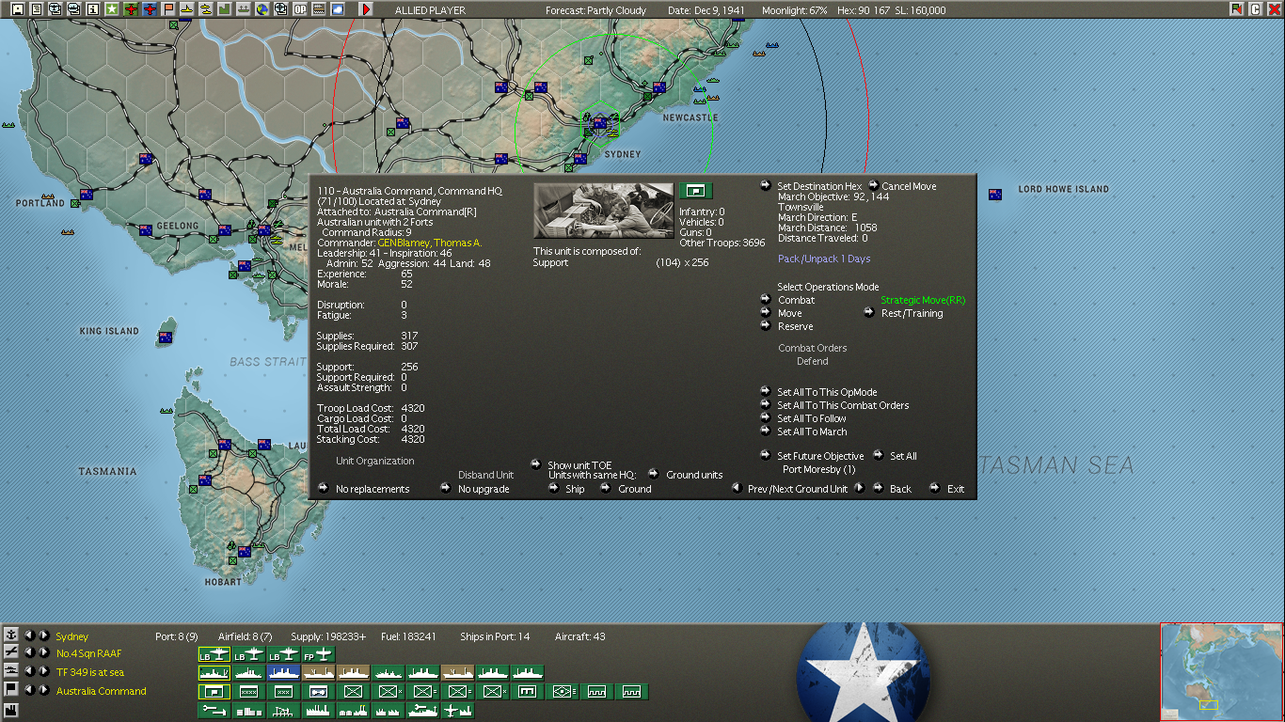Screen dimensions: 1285x722
Task: Click the weather cloud icon in toolbar
Action: (338, 9)
